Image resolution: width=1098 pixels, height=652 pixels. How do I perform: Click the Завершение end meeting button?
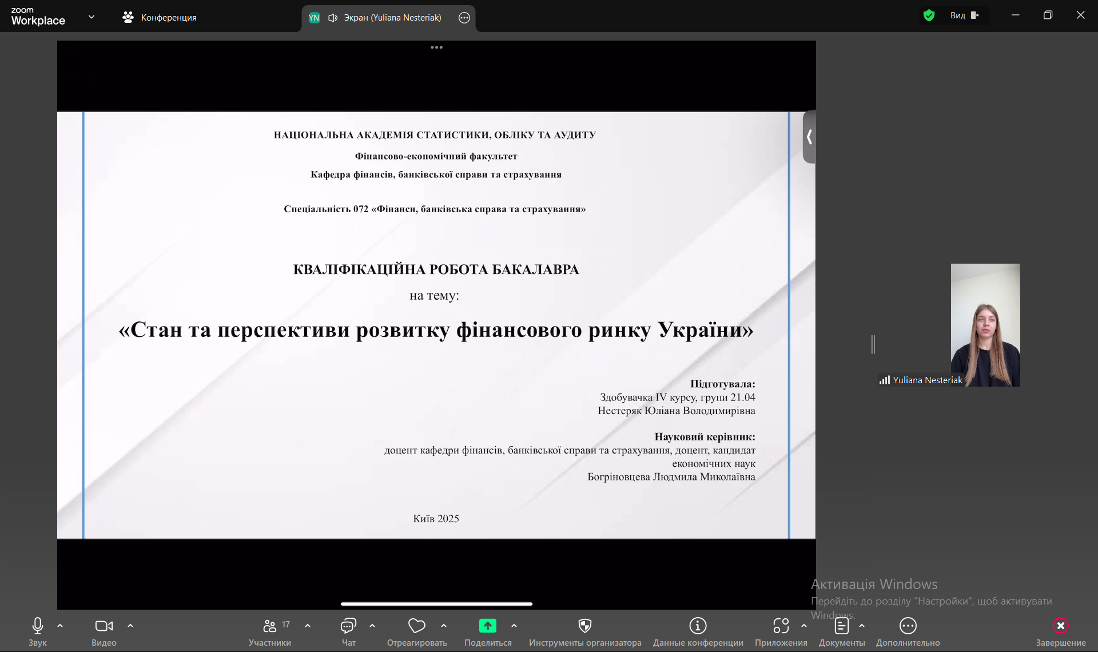coord(1060,626)
